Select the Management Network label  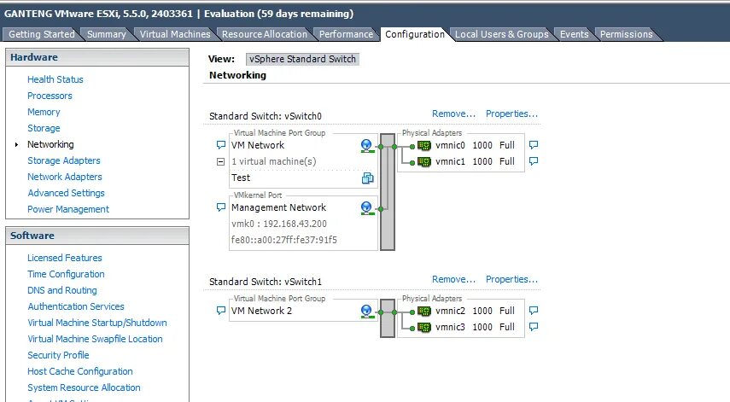pyautogui.click(x=279, y=208)
